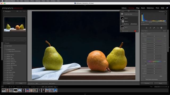The image size is (170, 95).
Task: Adjust the Exposure slider handle
Action: click(x=154, y=44)
